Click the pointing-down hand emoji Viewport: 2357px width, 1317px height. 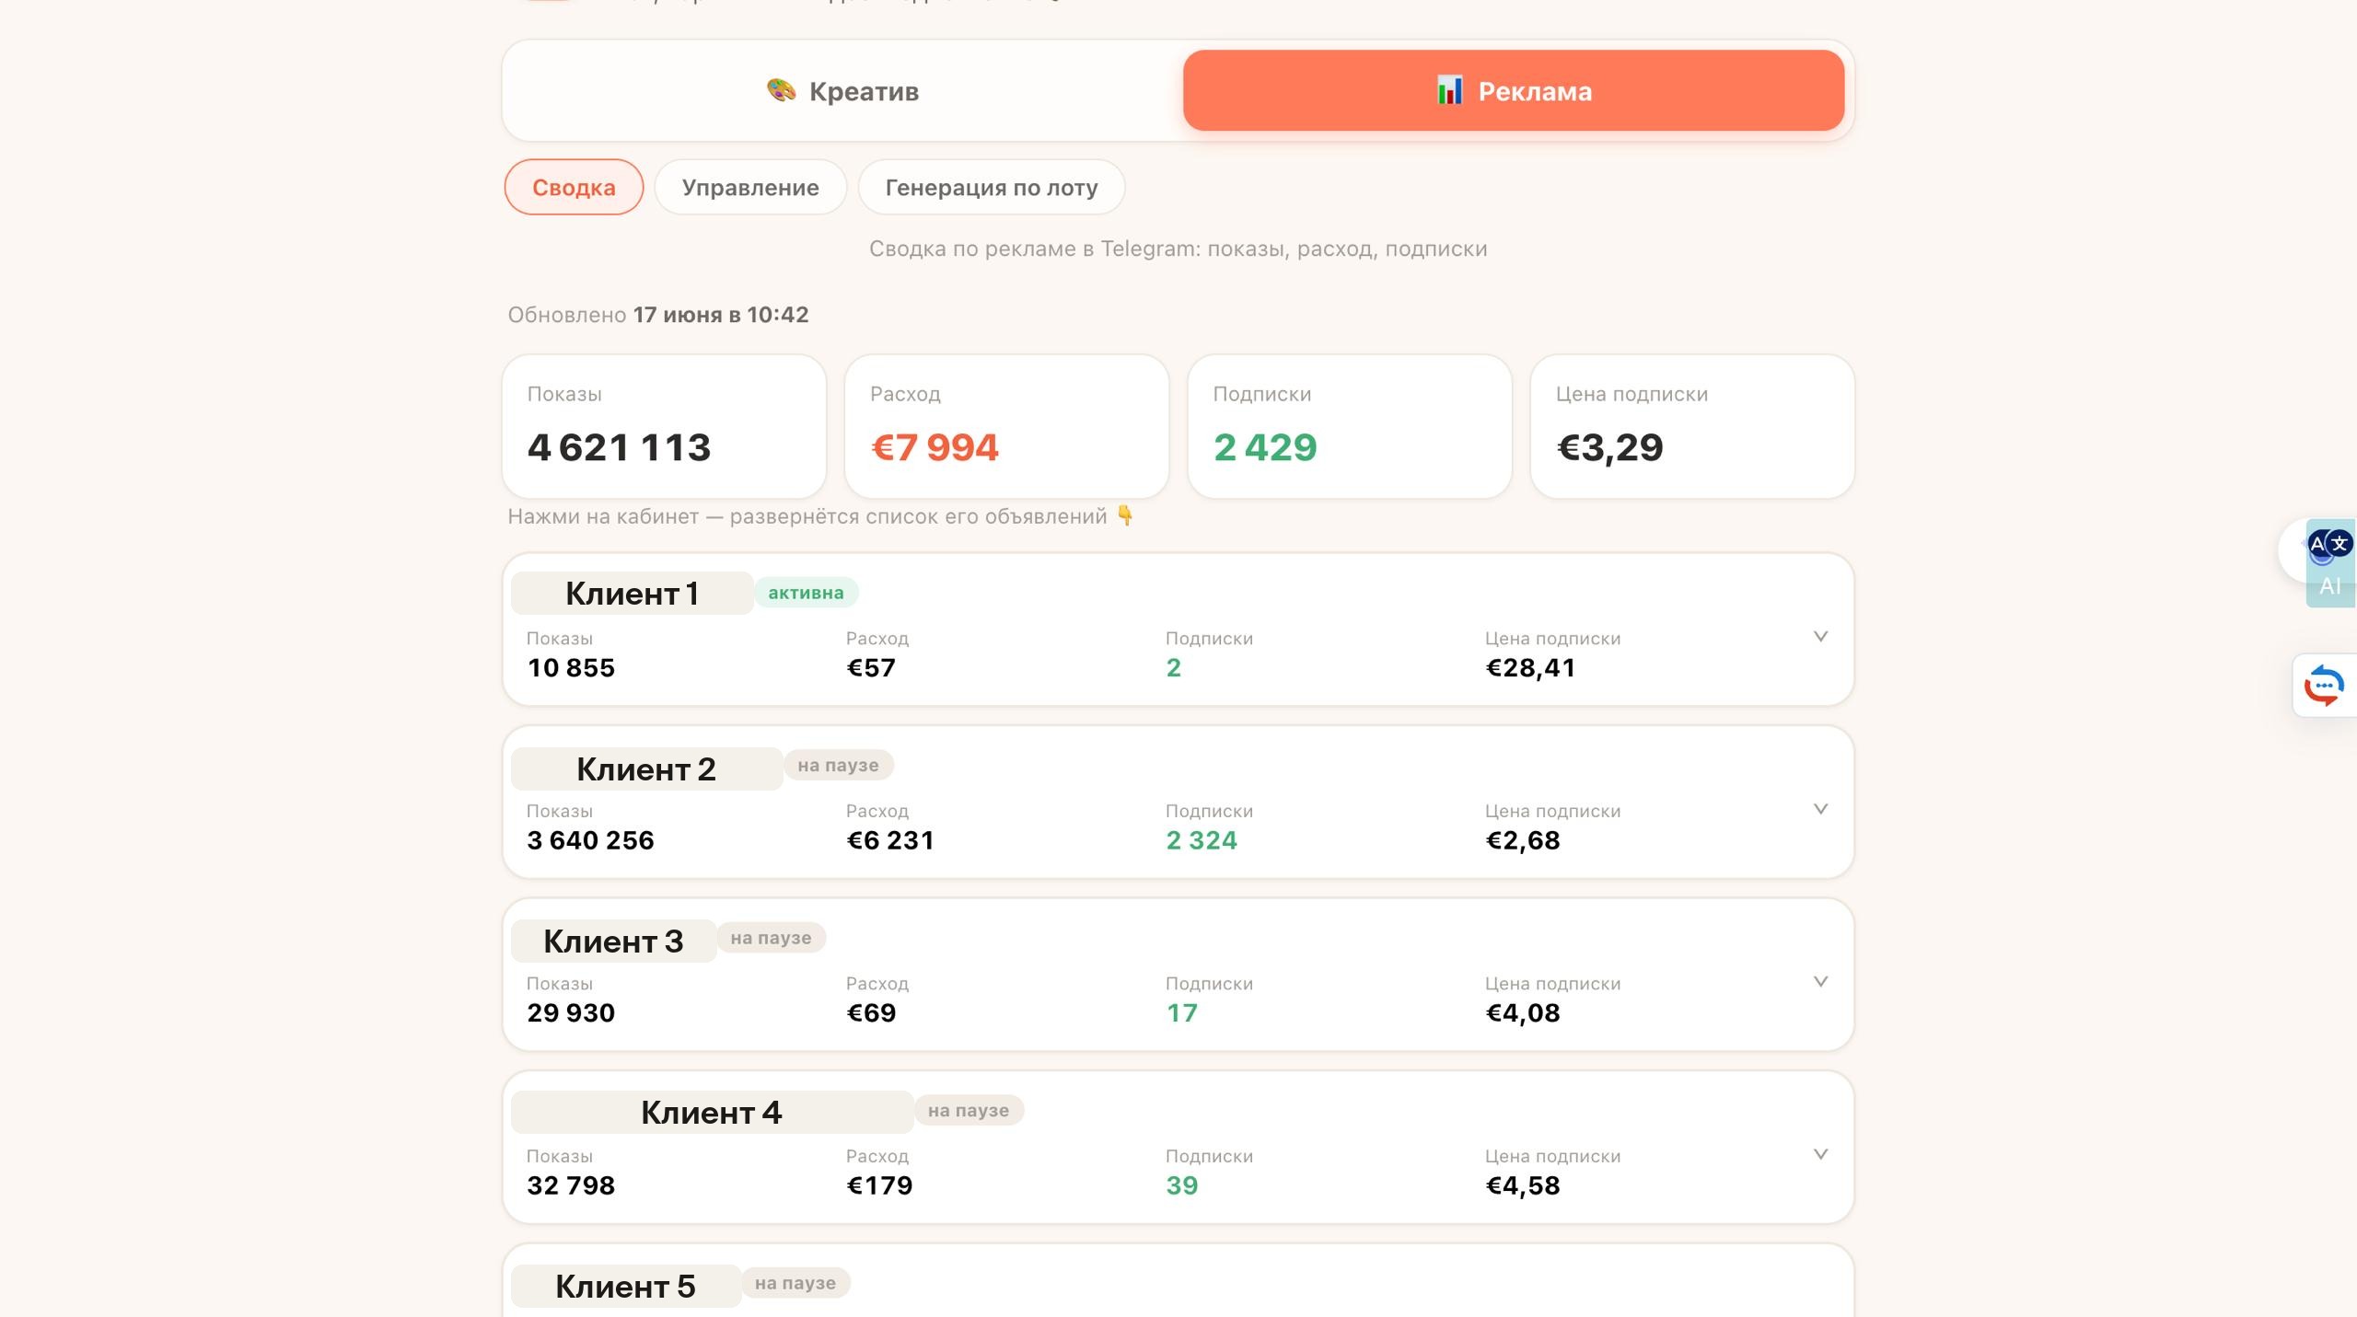click(1124, 515)
